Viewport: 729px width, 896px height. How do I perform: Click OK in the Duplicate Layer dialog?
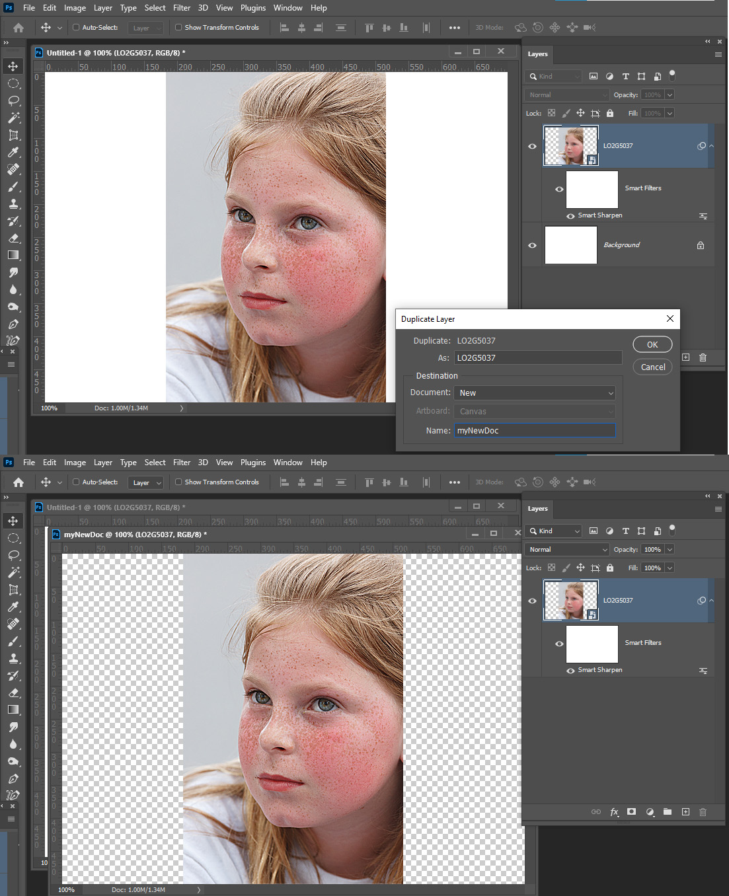click(x=652, y=344)
